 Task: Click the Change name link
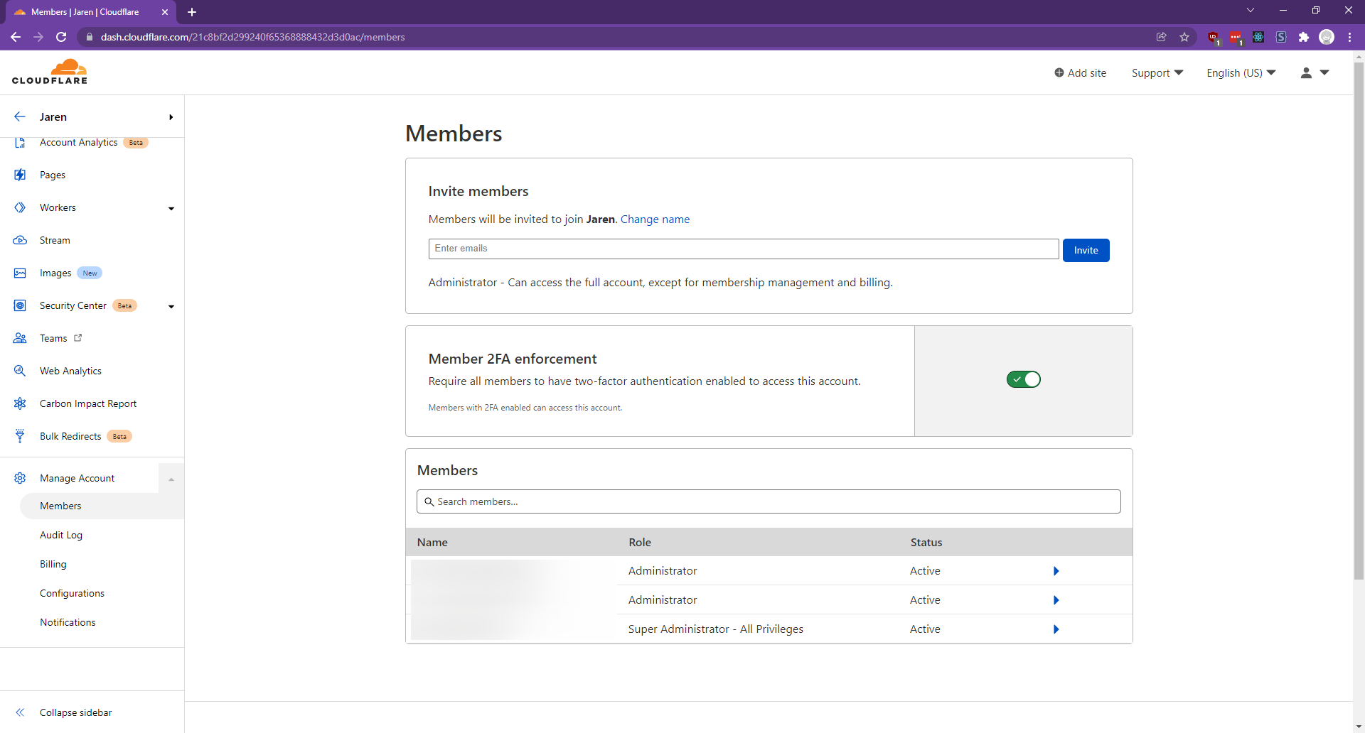(655, 219)
